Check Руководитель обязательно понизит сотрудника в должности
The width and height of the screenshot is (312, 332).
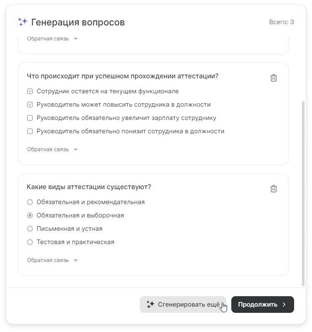30,131
